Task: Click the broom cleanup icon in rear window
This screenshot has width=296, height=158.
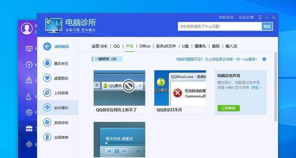Action: click(29, 81)
